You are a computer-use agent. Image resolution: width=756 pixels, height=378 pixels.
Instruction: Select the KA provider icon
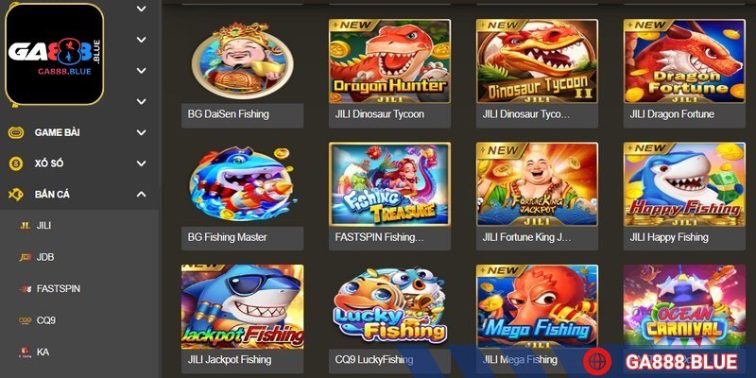click(26, 352)
